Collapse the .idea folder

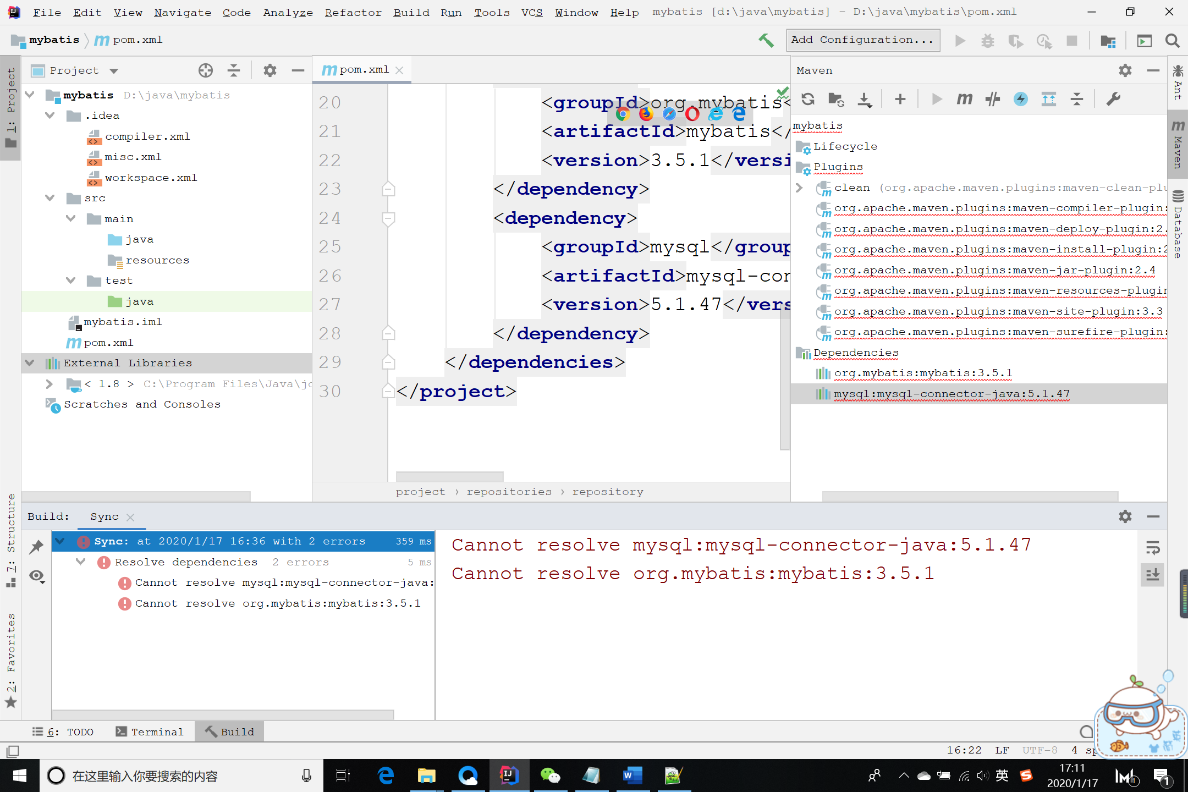50,115
